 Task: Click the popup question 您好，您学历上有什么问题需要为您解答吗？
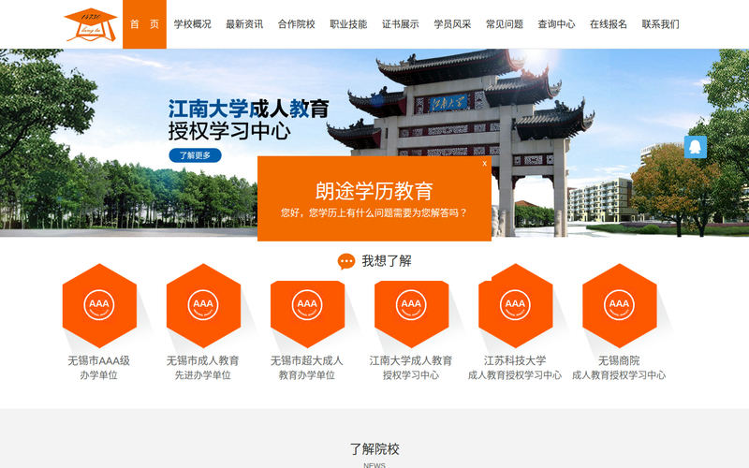[374, 213]
